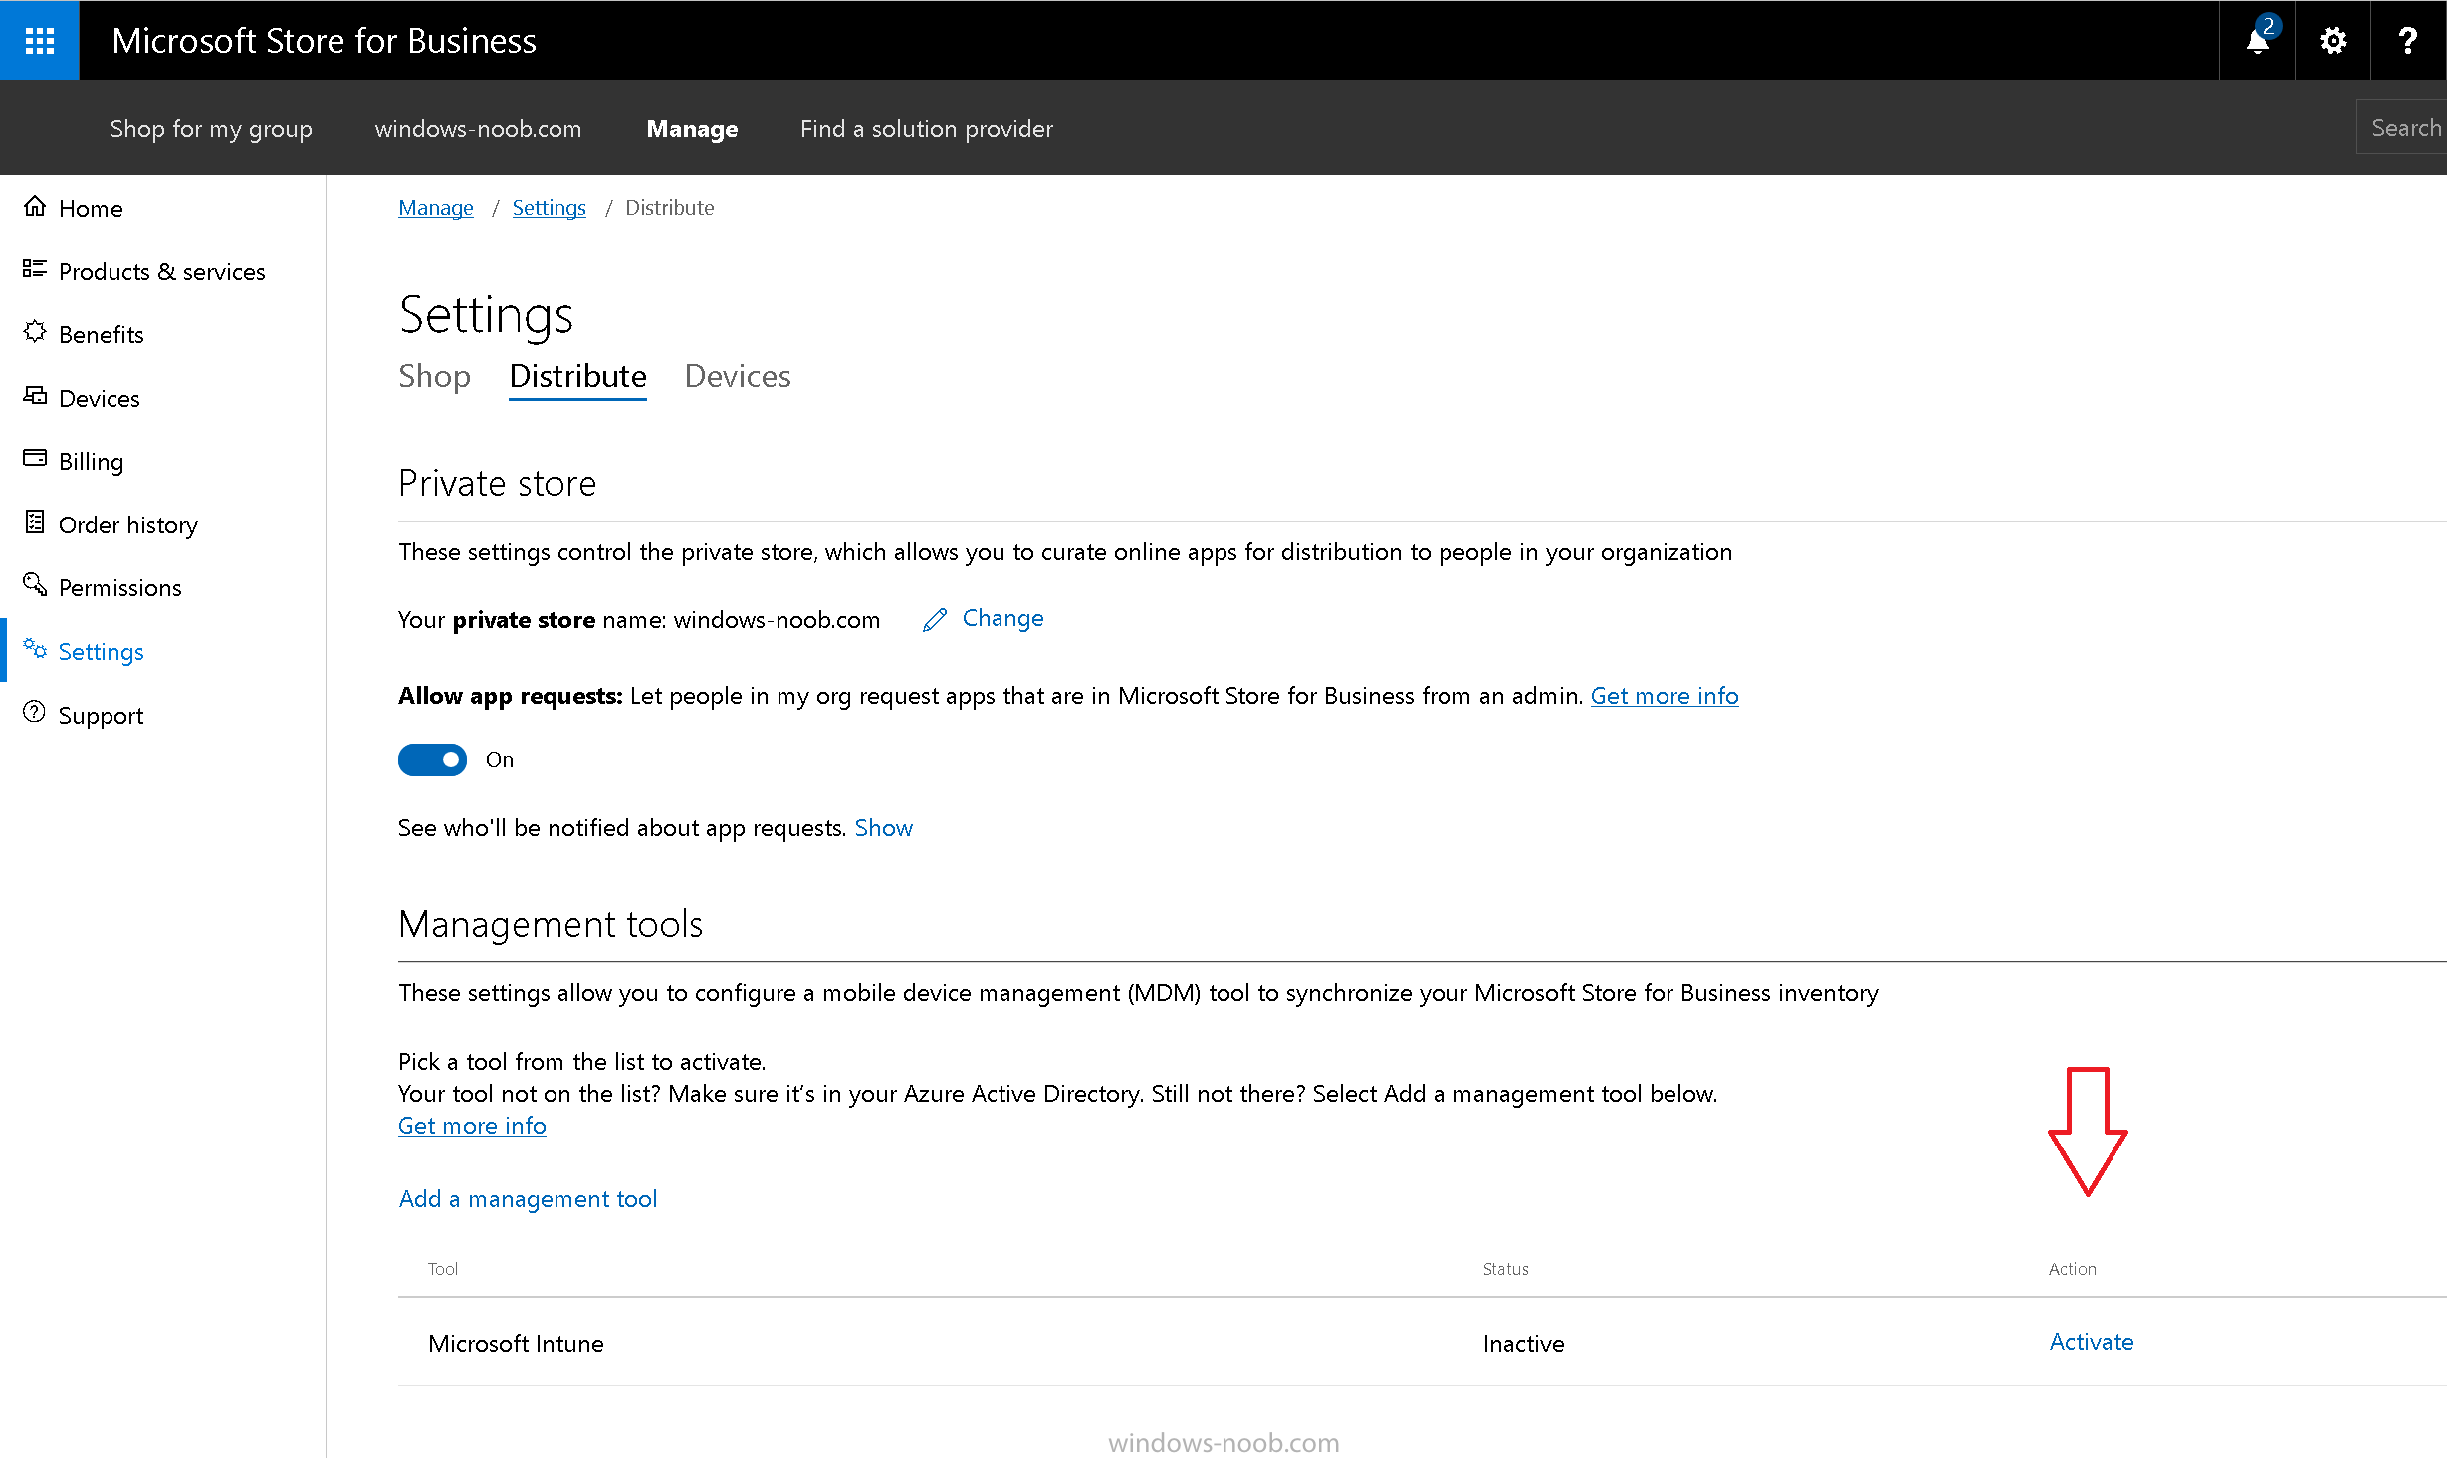
Task: Click the Inactive status cell
Action: tap(1523, 1344)
